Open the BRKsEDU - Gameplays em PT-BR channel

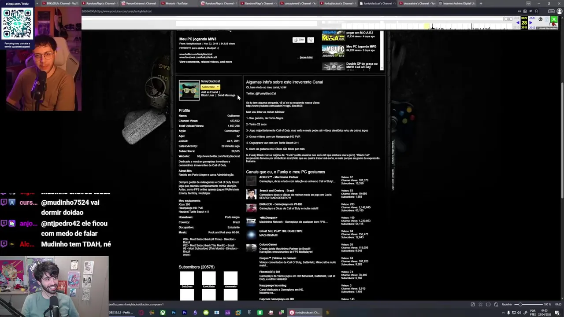[x=280, y=204]
